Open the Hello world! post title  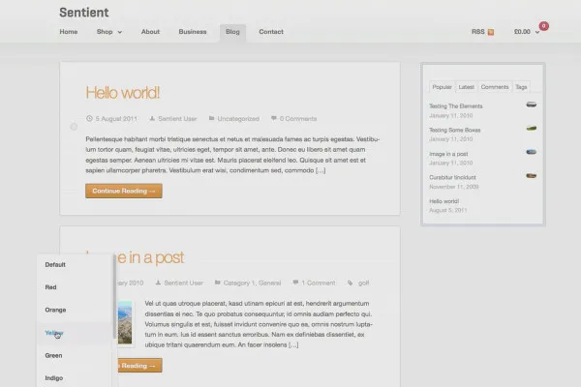click(x=123, y=93)
